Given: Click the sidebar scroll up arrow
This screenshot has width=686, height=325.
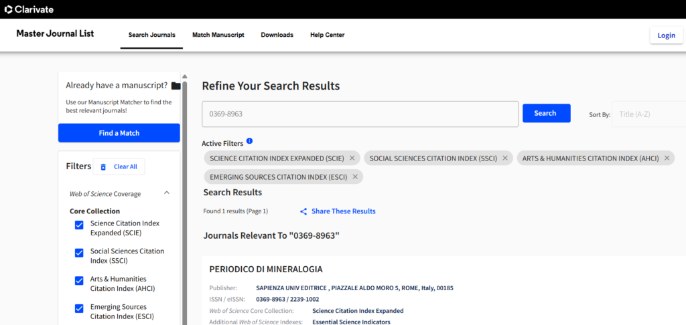Looking at the screenshot, I should (185, 76).
